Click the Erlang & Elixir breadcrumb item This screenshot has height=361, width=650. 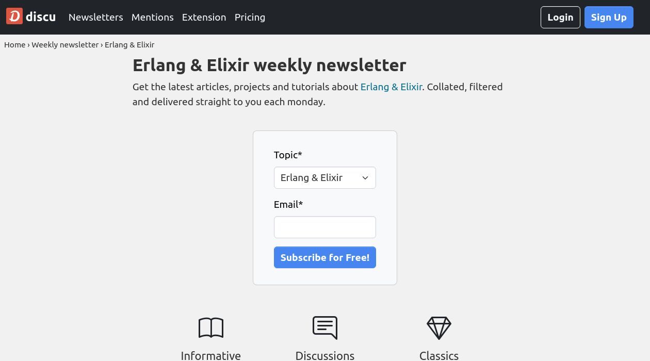click(x=129, y=45)
